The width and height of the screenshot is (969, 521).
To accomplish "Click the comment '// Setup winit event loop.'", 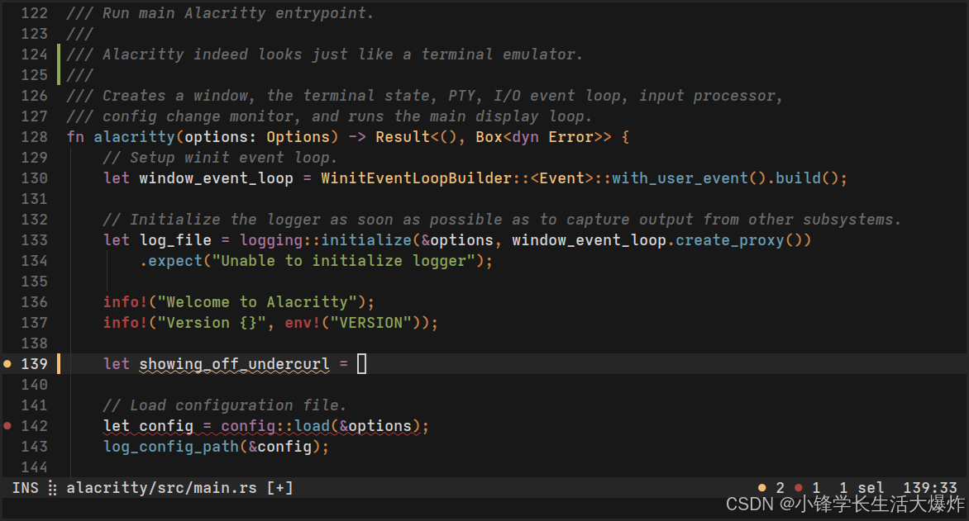I will point(221,158).
